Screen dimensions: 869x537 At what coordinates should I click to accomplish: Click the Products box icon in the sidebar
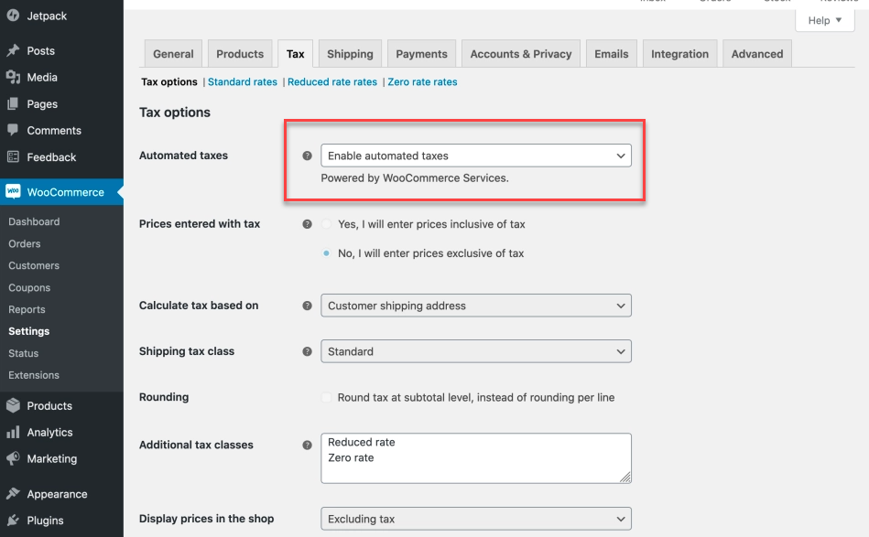coord(13,405)
